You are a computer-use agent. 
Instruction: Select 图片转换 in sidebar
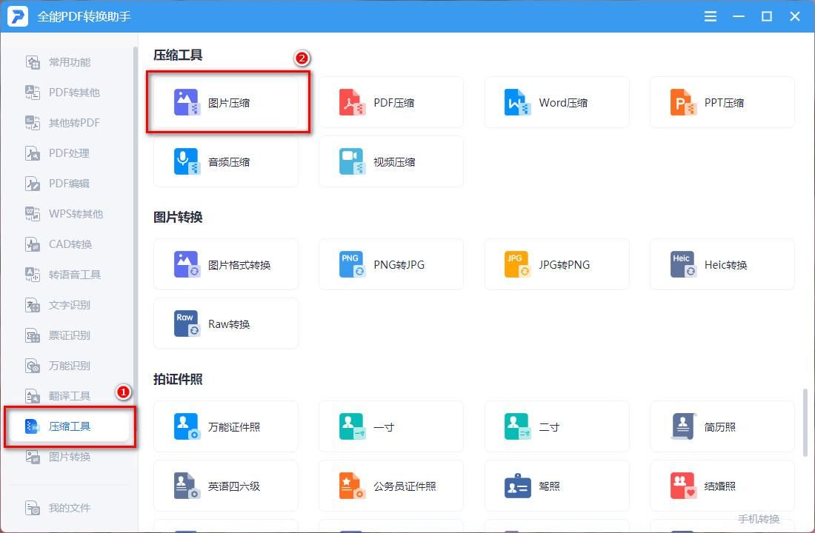69,457
